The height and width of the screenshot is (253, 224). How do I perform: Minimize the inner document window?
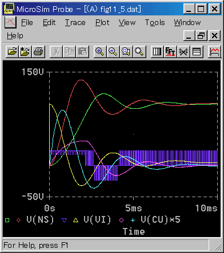click(x=189, y=35)
